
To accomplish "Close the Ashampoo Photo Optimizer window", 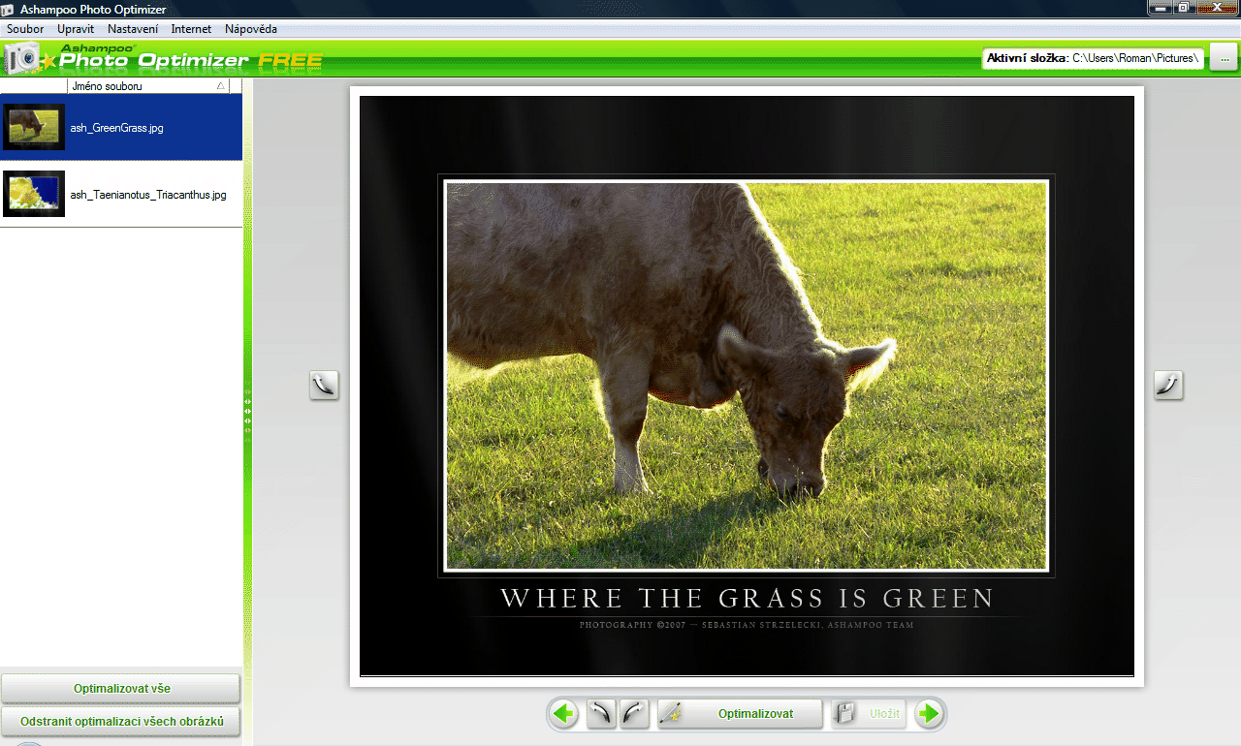I will pos(1217,7).
